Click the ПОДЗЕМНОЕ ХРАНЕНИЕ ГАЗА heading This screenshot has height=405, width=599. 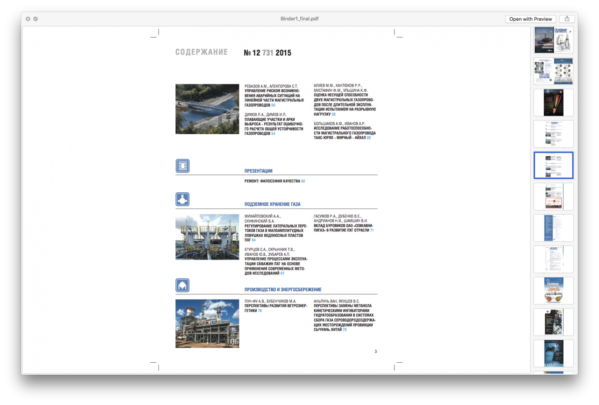(x=272, y=204)
